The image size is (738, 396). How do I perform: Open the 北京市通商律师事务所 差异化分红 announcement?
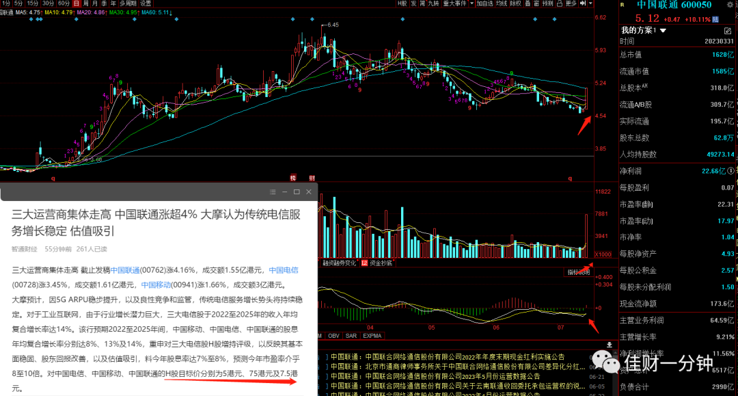click(x=458, y=367)
